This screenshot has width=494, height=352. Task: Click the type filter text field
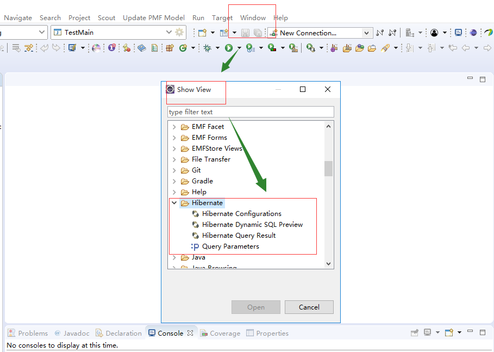tap(251, 112)
